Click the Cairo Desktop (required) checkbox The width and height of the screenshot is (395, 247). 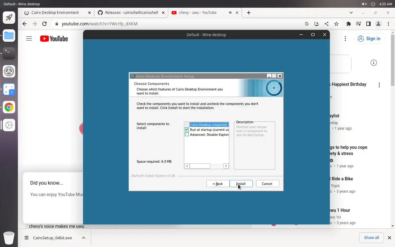point(187,125)
